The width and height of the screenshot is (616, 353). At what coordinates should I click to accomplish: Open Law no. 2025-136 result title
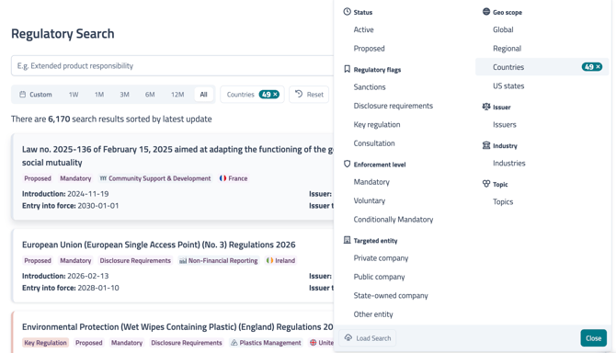177,156
